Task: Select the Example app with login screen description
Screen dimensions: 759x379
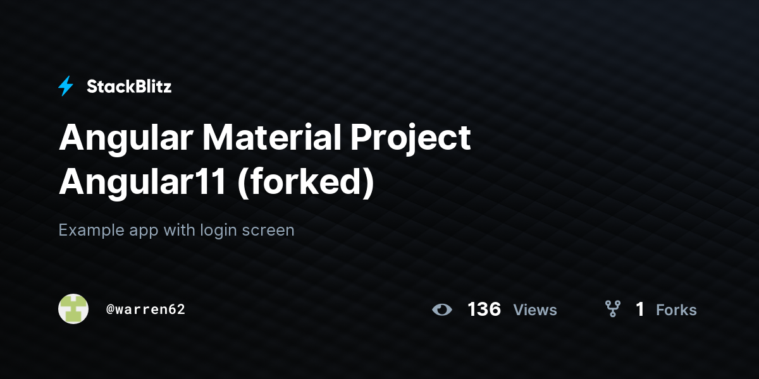Action: click(x=176, y=230)
